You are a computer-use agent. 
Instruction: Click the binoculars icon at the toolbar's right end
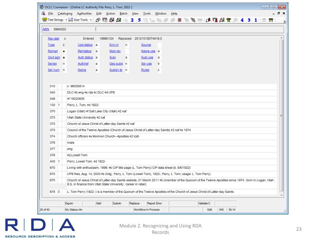tap(271, 20)
